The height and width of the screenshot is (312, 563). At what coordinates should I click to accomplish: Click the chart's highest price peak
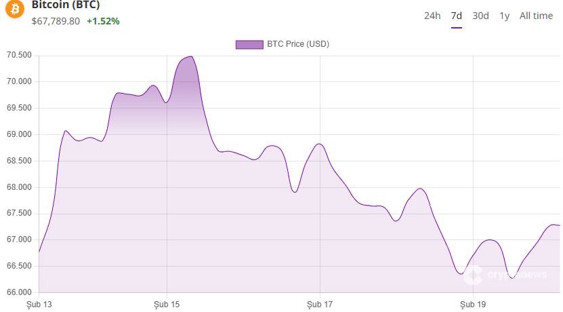[x=191, y=57]
